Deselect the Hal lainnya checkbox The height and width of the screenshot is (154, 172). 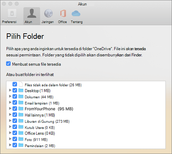(x=15, y=114)
